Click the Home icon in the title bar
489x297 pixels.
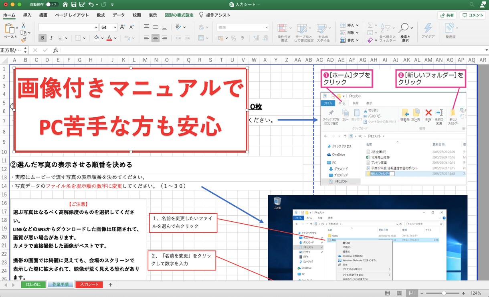(x=65, y=4)
